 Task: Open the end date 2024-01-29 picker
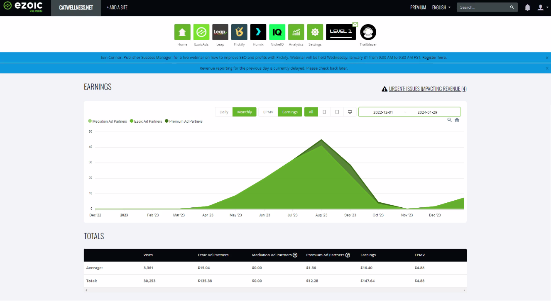coord(427,112)
